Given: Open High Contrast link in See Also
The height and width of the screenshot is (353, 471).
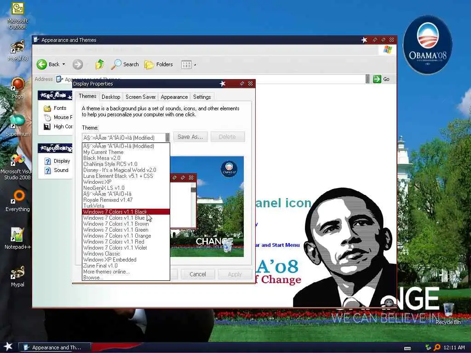Looking at the screenshot, I should click(x=58, y=126).
